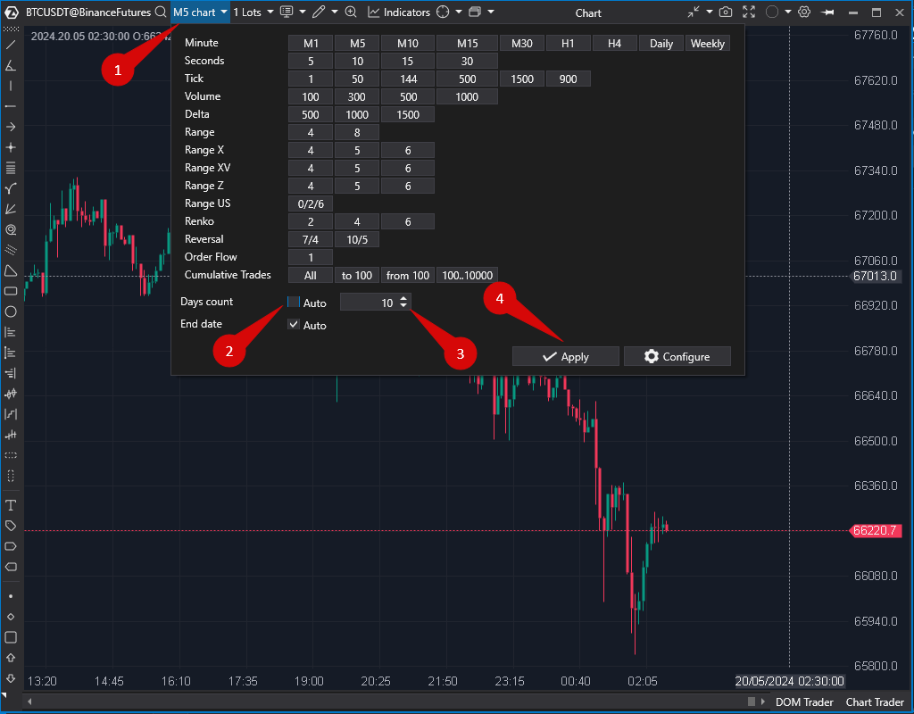The width and height of the screenshot is (914, 714).
Task: Increase the Days count stepper value
Action: (x=403, y=299)
